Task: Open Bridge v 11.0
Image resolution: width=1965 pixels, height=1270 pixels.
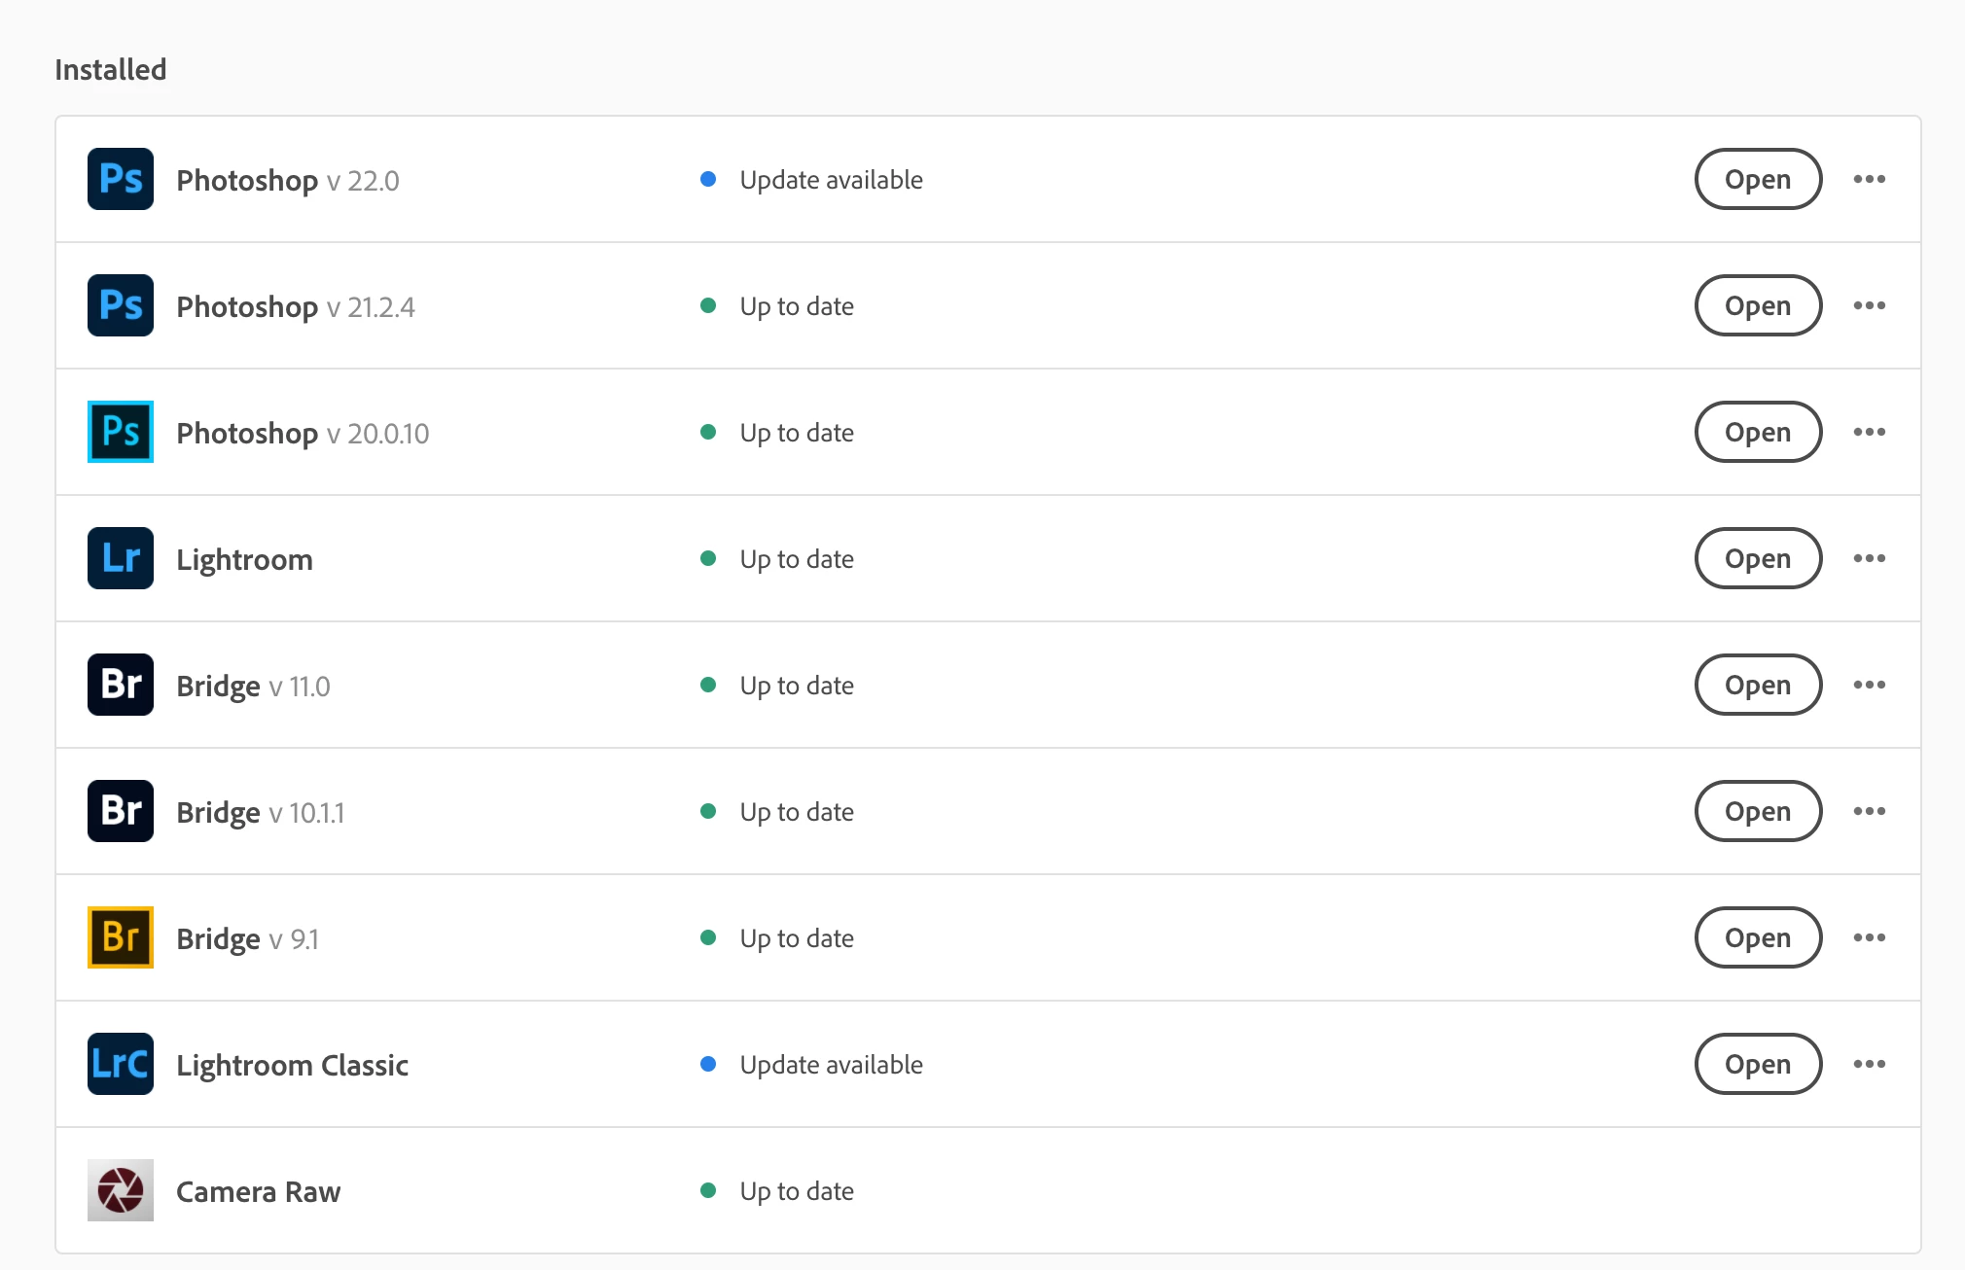Action: point(1757,685)
